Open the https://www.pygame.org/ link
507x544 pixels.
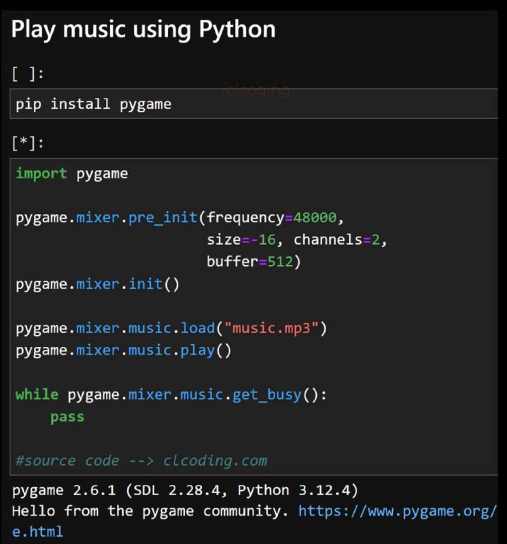398,511
